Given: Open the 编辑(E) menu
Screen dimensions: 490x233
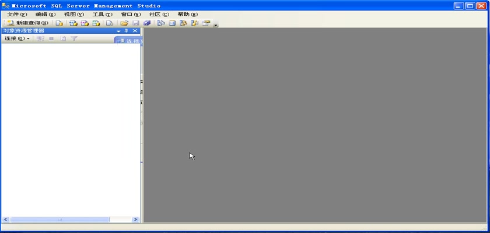Looking at the screenshot, I should click(x=45, y=15).
